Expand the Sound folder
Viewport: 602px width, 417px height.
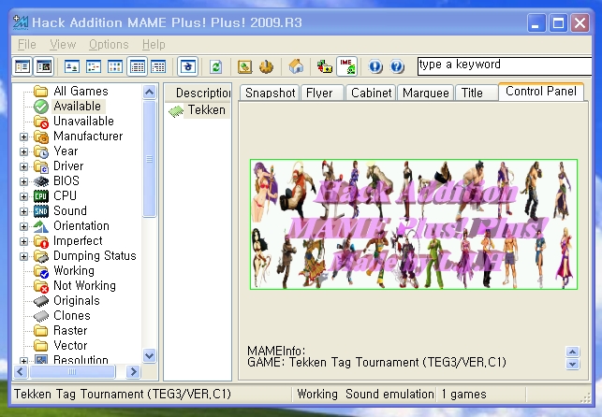click(23, 211)
